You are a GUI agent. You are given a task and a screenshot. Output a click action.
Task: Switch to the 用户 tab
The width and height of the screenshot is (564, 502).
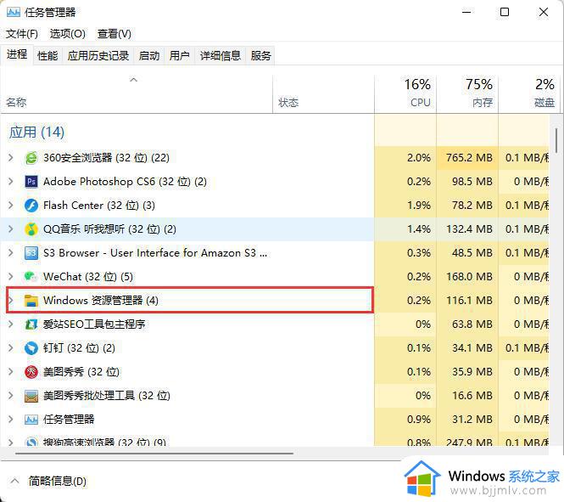point(179,56)
